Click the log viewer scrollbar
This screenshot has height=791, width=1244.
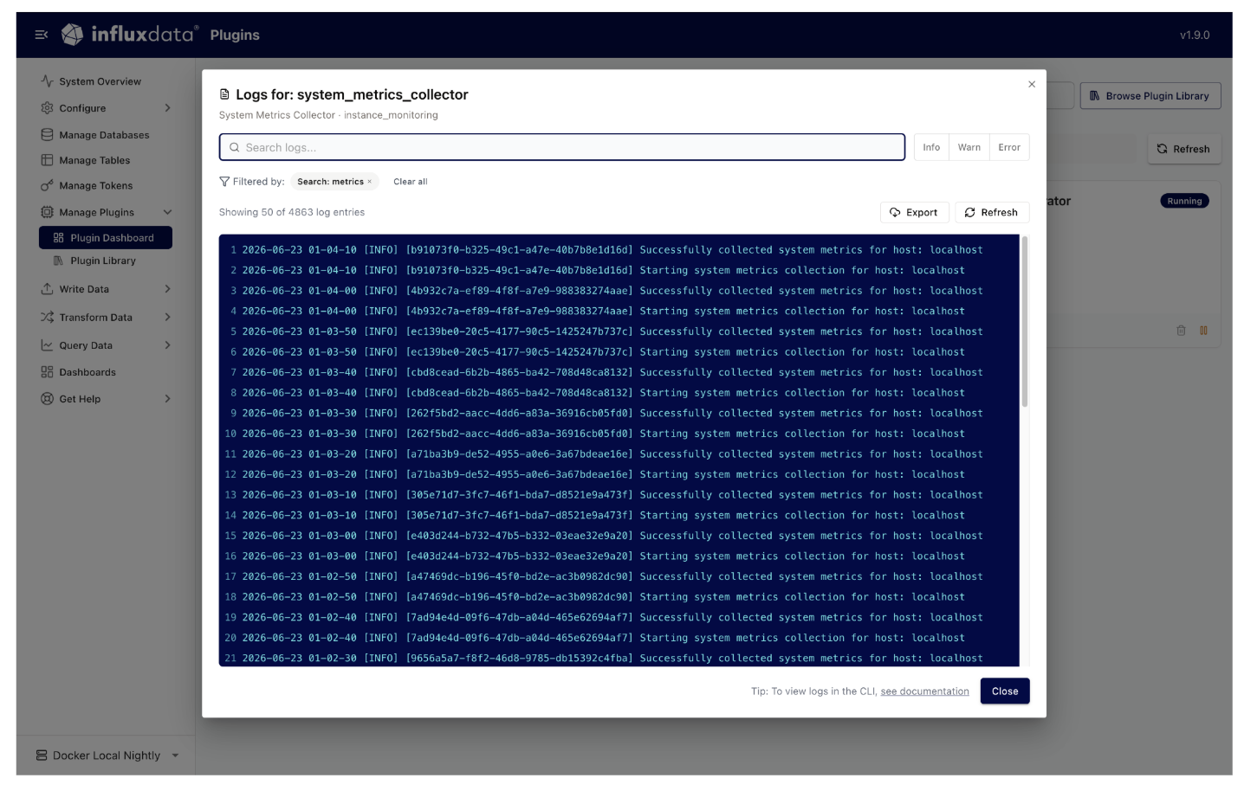pos(1025,322)
